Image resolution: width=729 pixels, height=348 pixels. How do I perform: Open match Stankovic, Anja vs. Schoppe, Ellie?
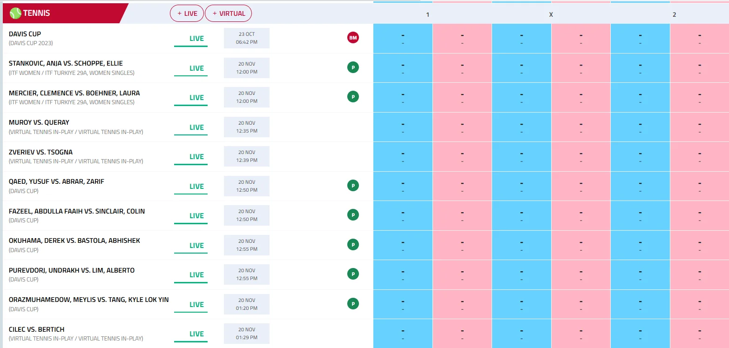click(x=66, y=63)
